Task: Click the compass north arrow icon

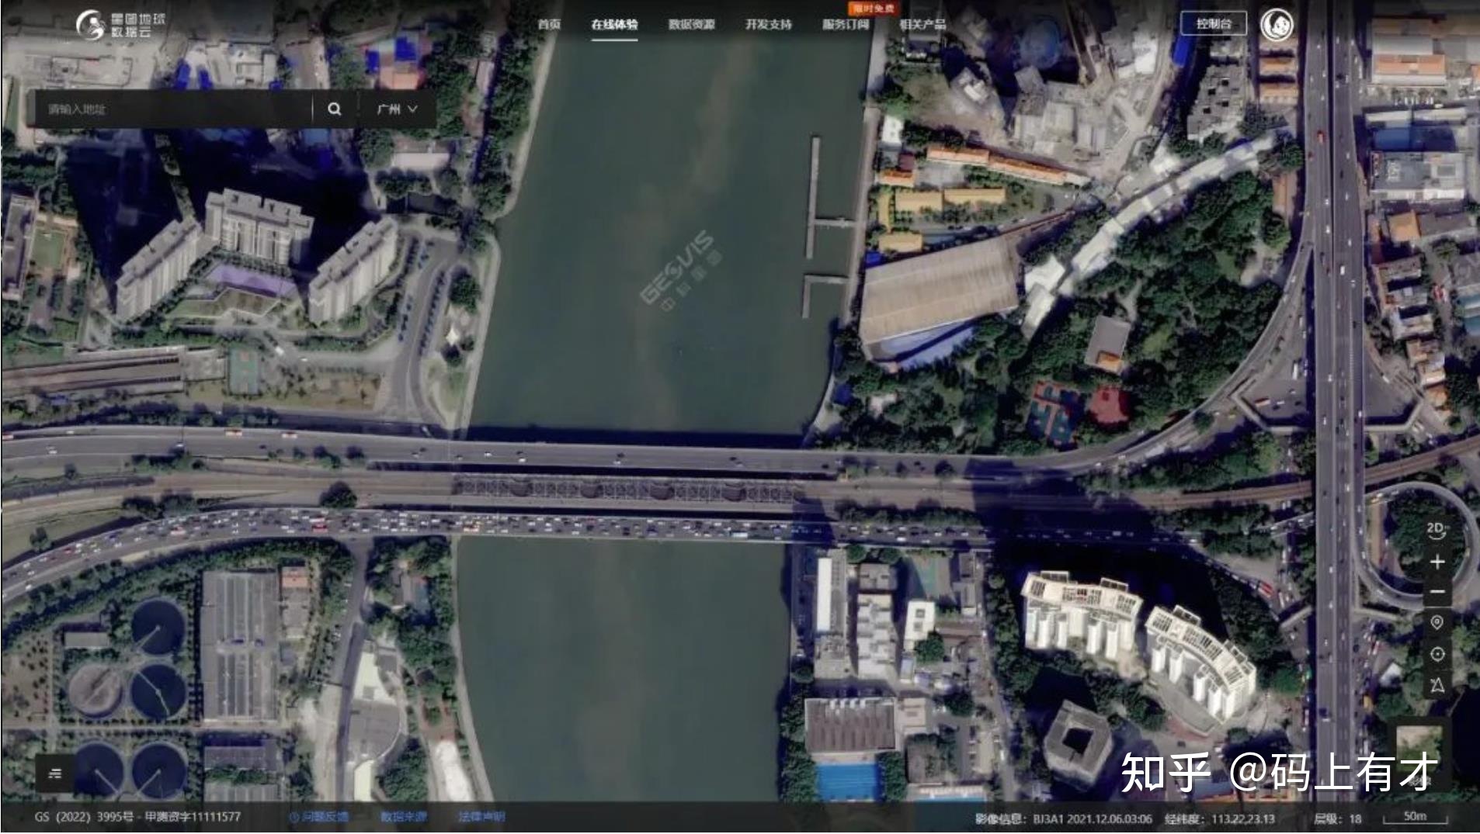Action: pos(1437,685)
